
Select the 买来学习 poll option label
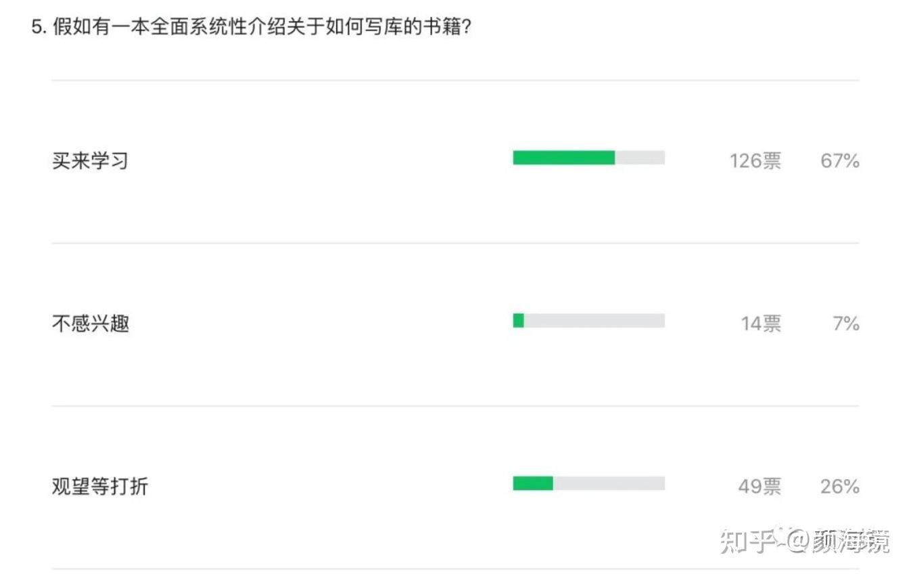[90, 161]
